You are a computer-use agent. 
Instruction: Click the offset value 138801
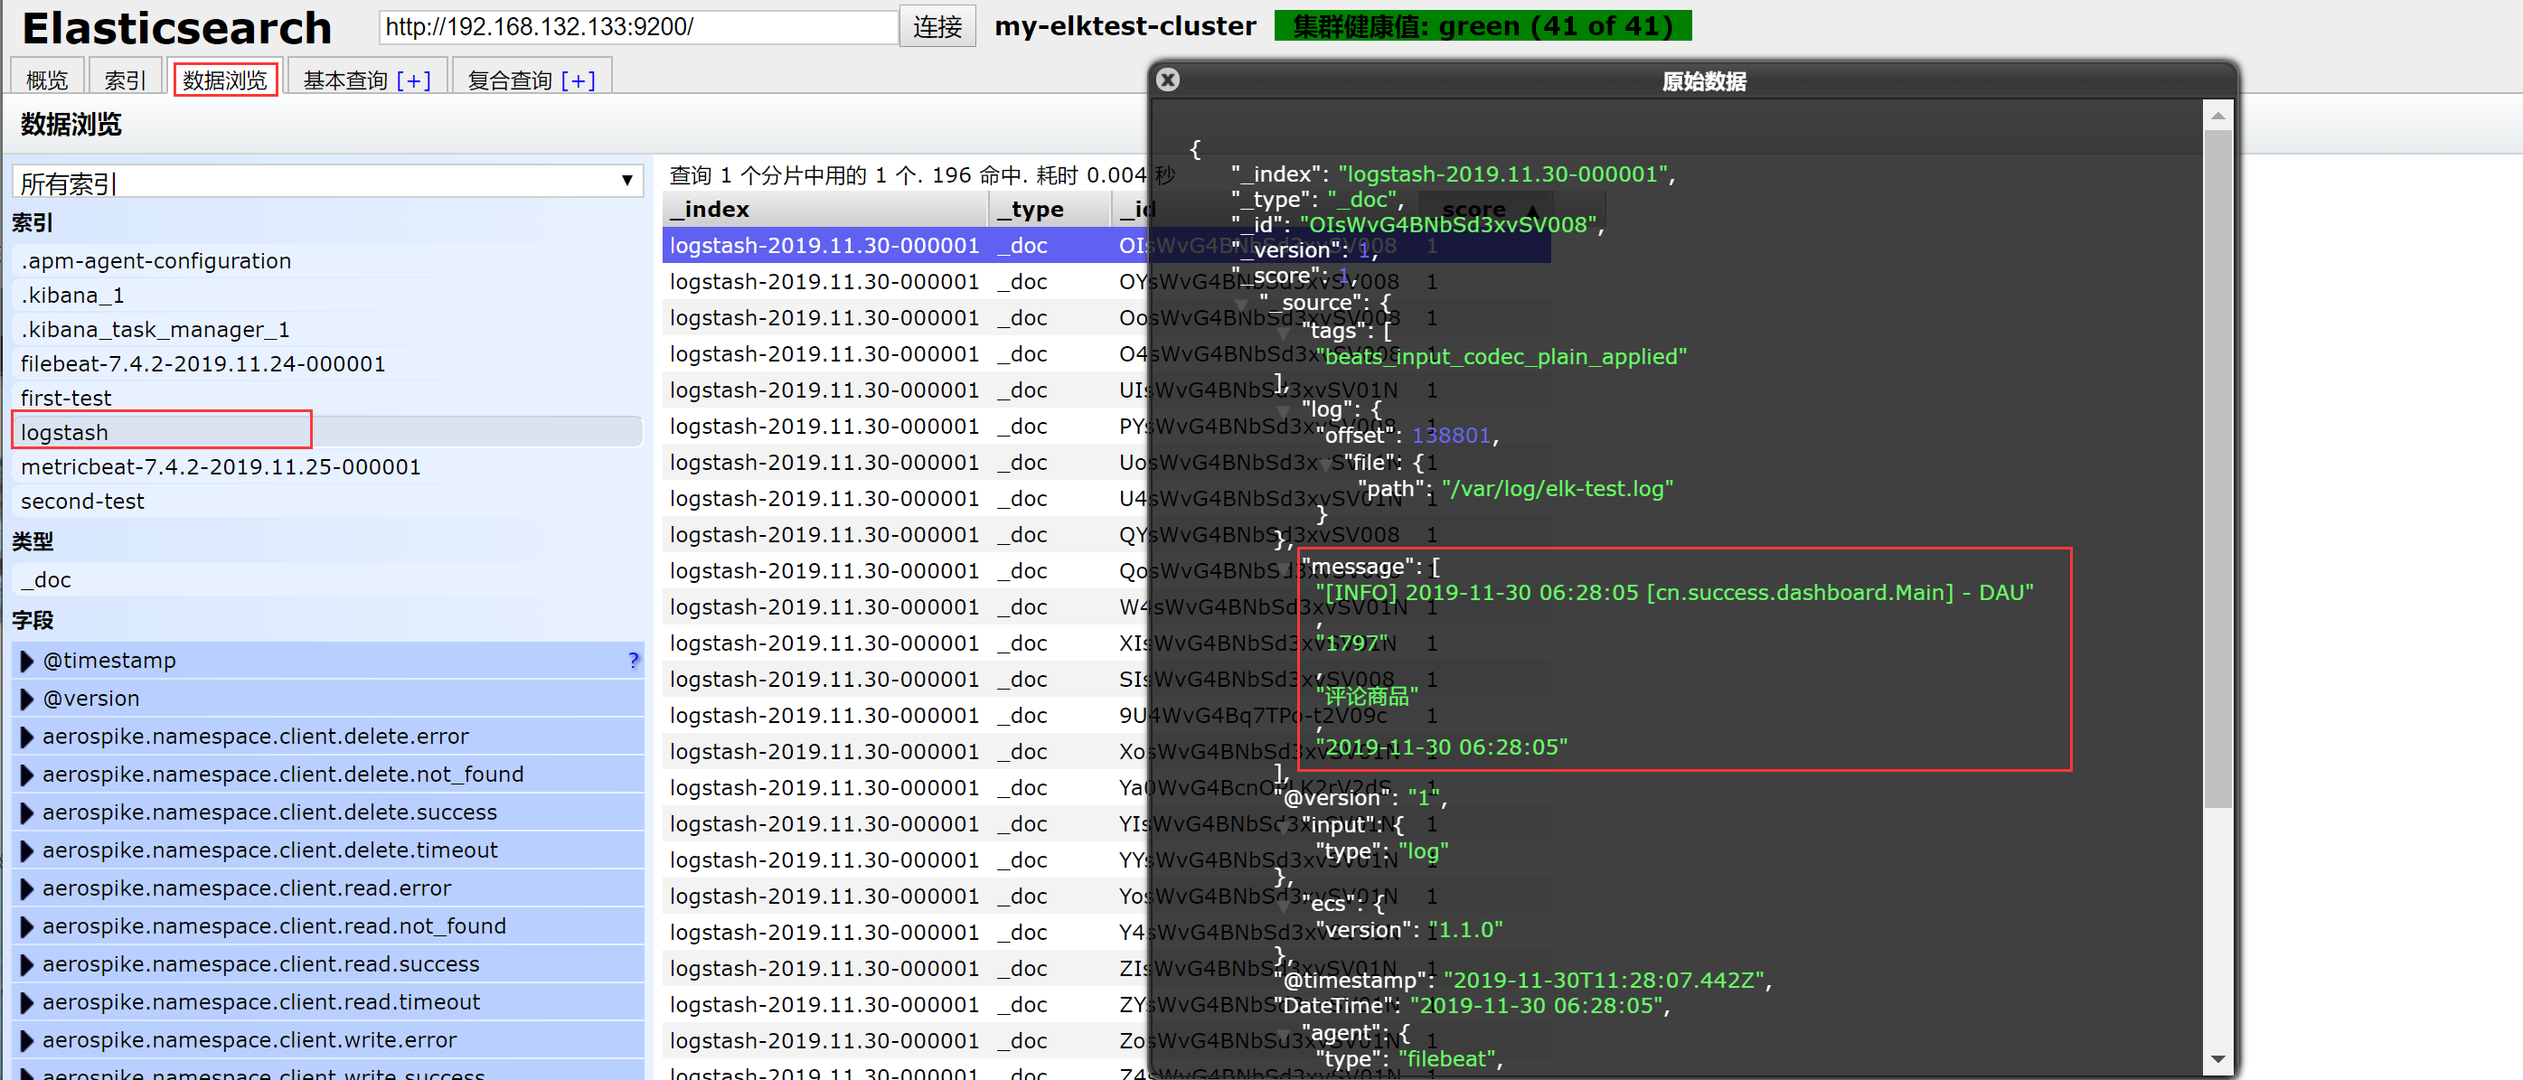1451,436
